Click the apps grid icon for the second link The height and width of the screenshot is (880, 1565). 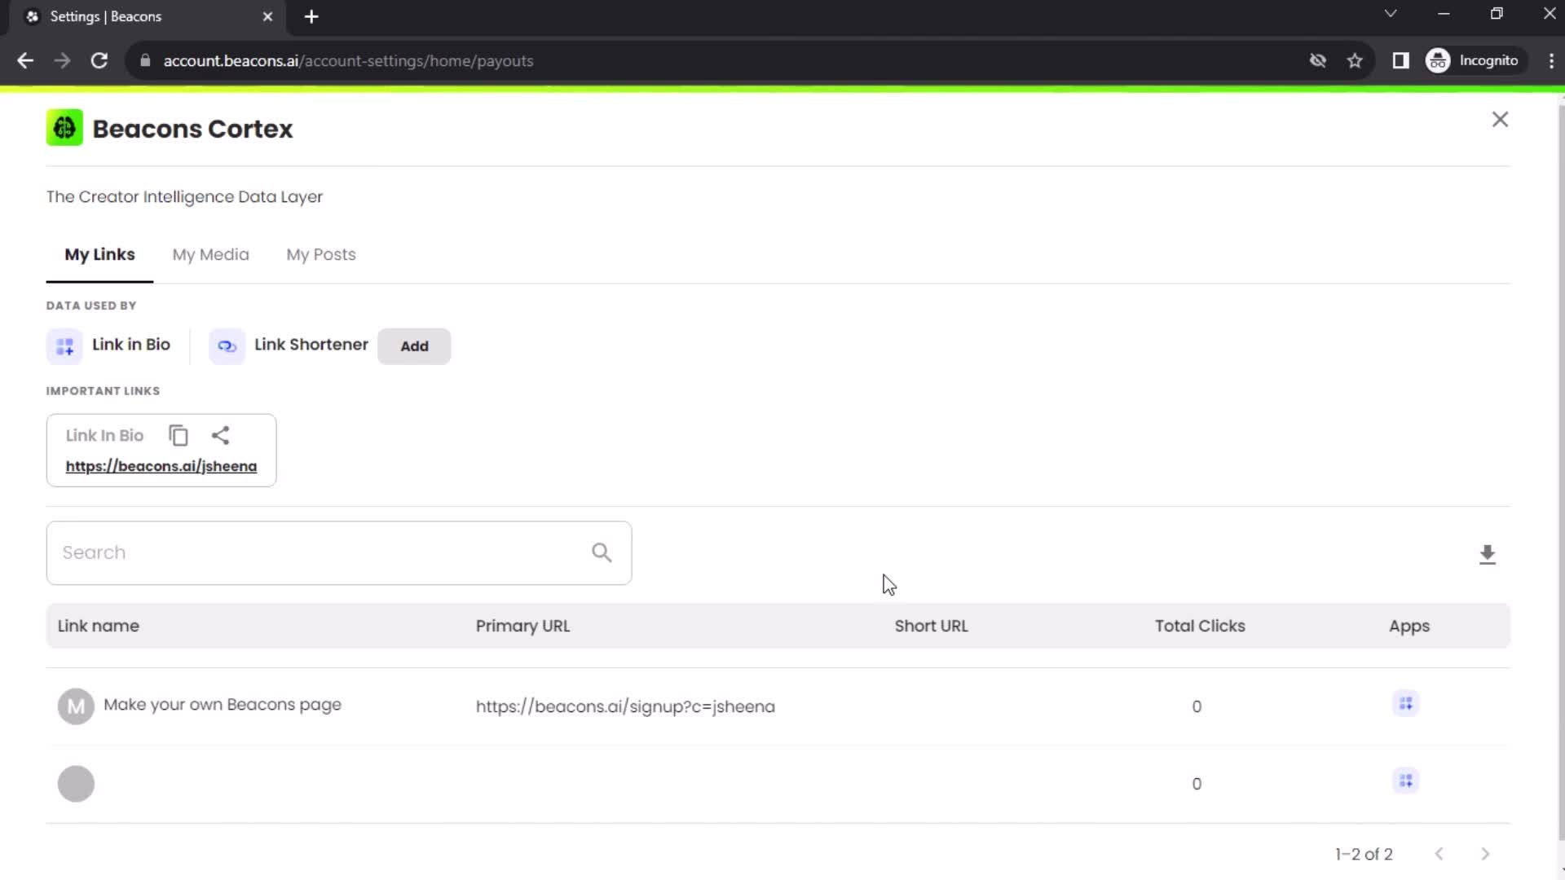(x=1406, y=781)
